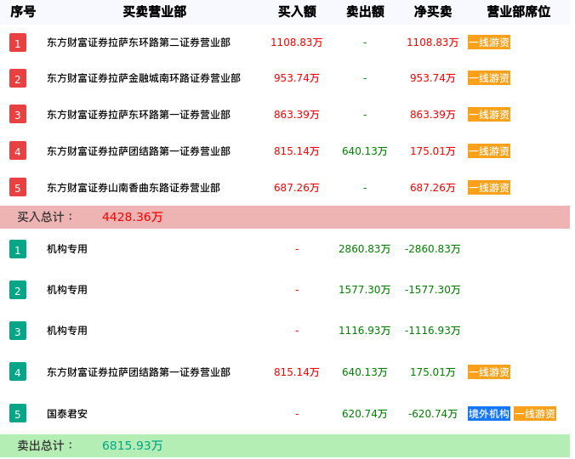This screenshot has height=459, width=575.
Task: Open 东方财富证券拉萨金融城南环路证券营业部 link
Action: (x=144, y=78)
